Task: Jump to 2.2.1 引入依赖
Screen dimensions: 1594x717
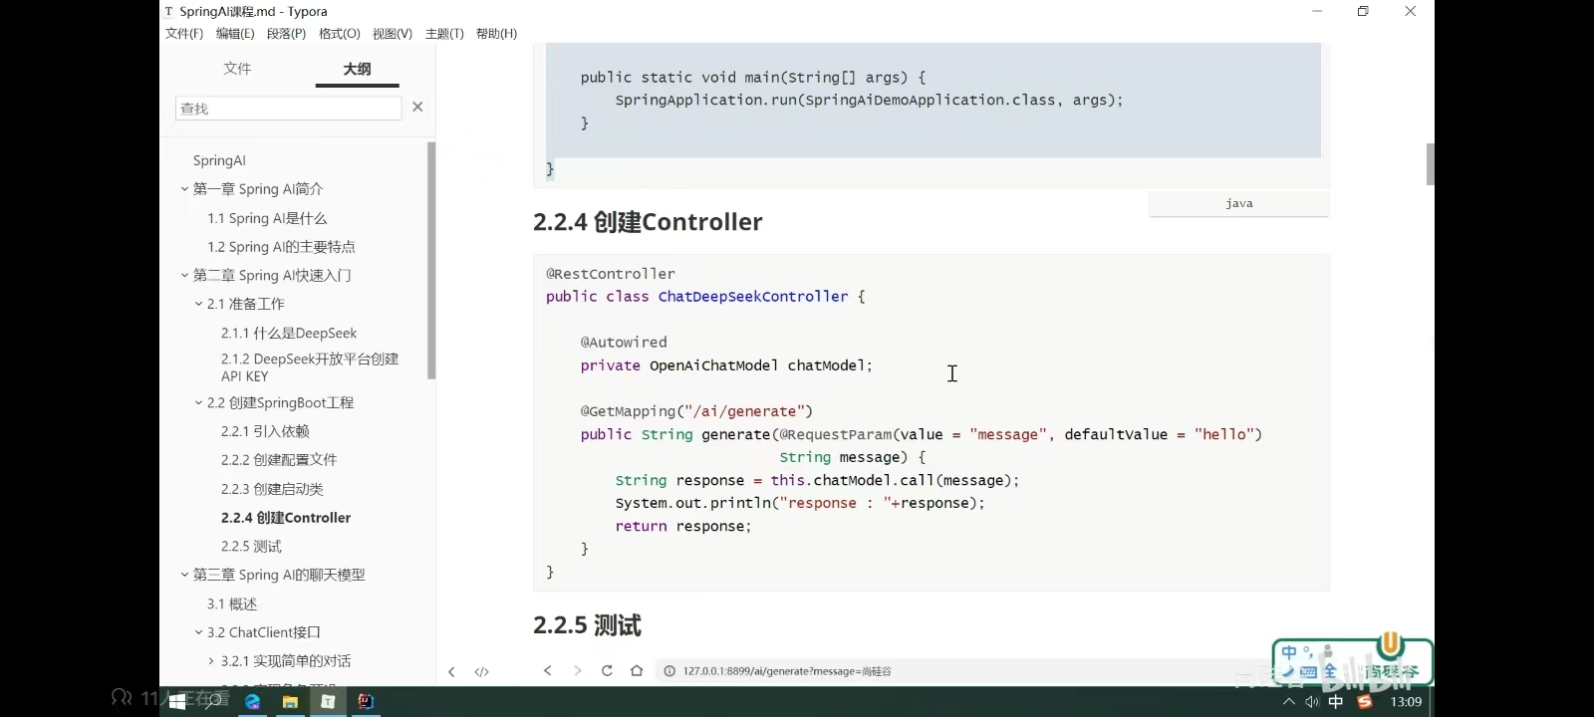Action: 265,431
